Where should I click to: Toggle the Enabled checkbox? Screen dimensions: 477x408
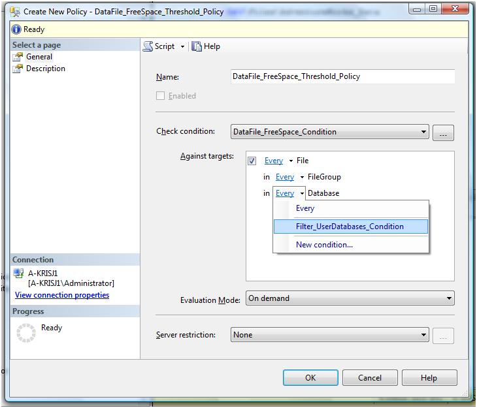pyautogui.click(x=160, y=96)
